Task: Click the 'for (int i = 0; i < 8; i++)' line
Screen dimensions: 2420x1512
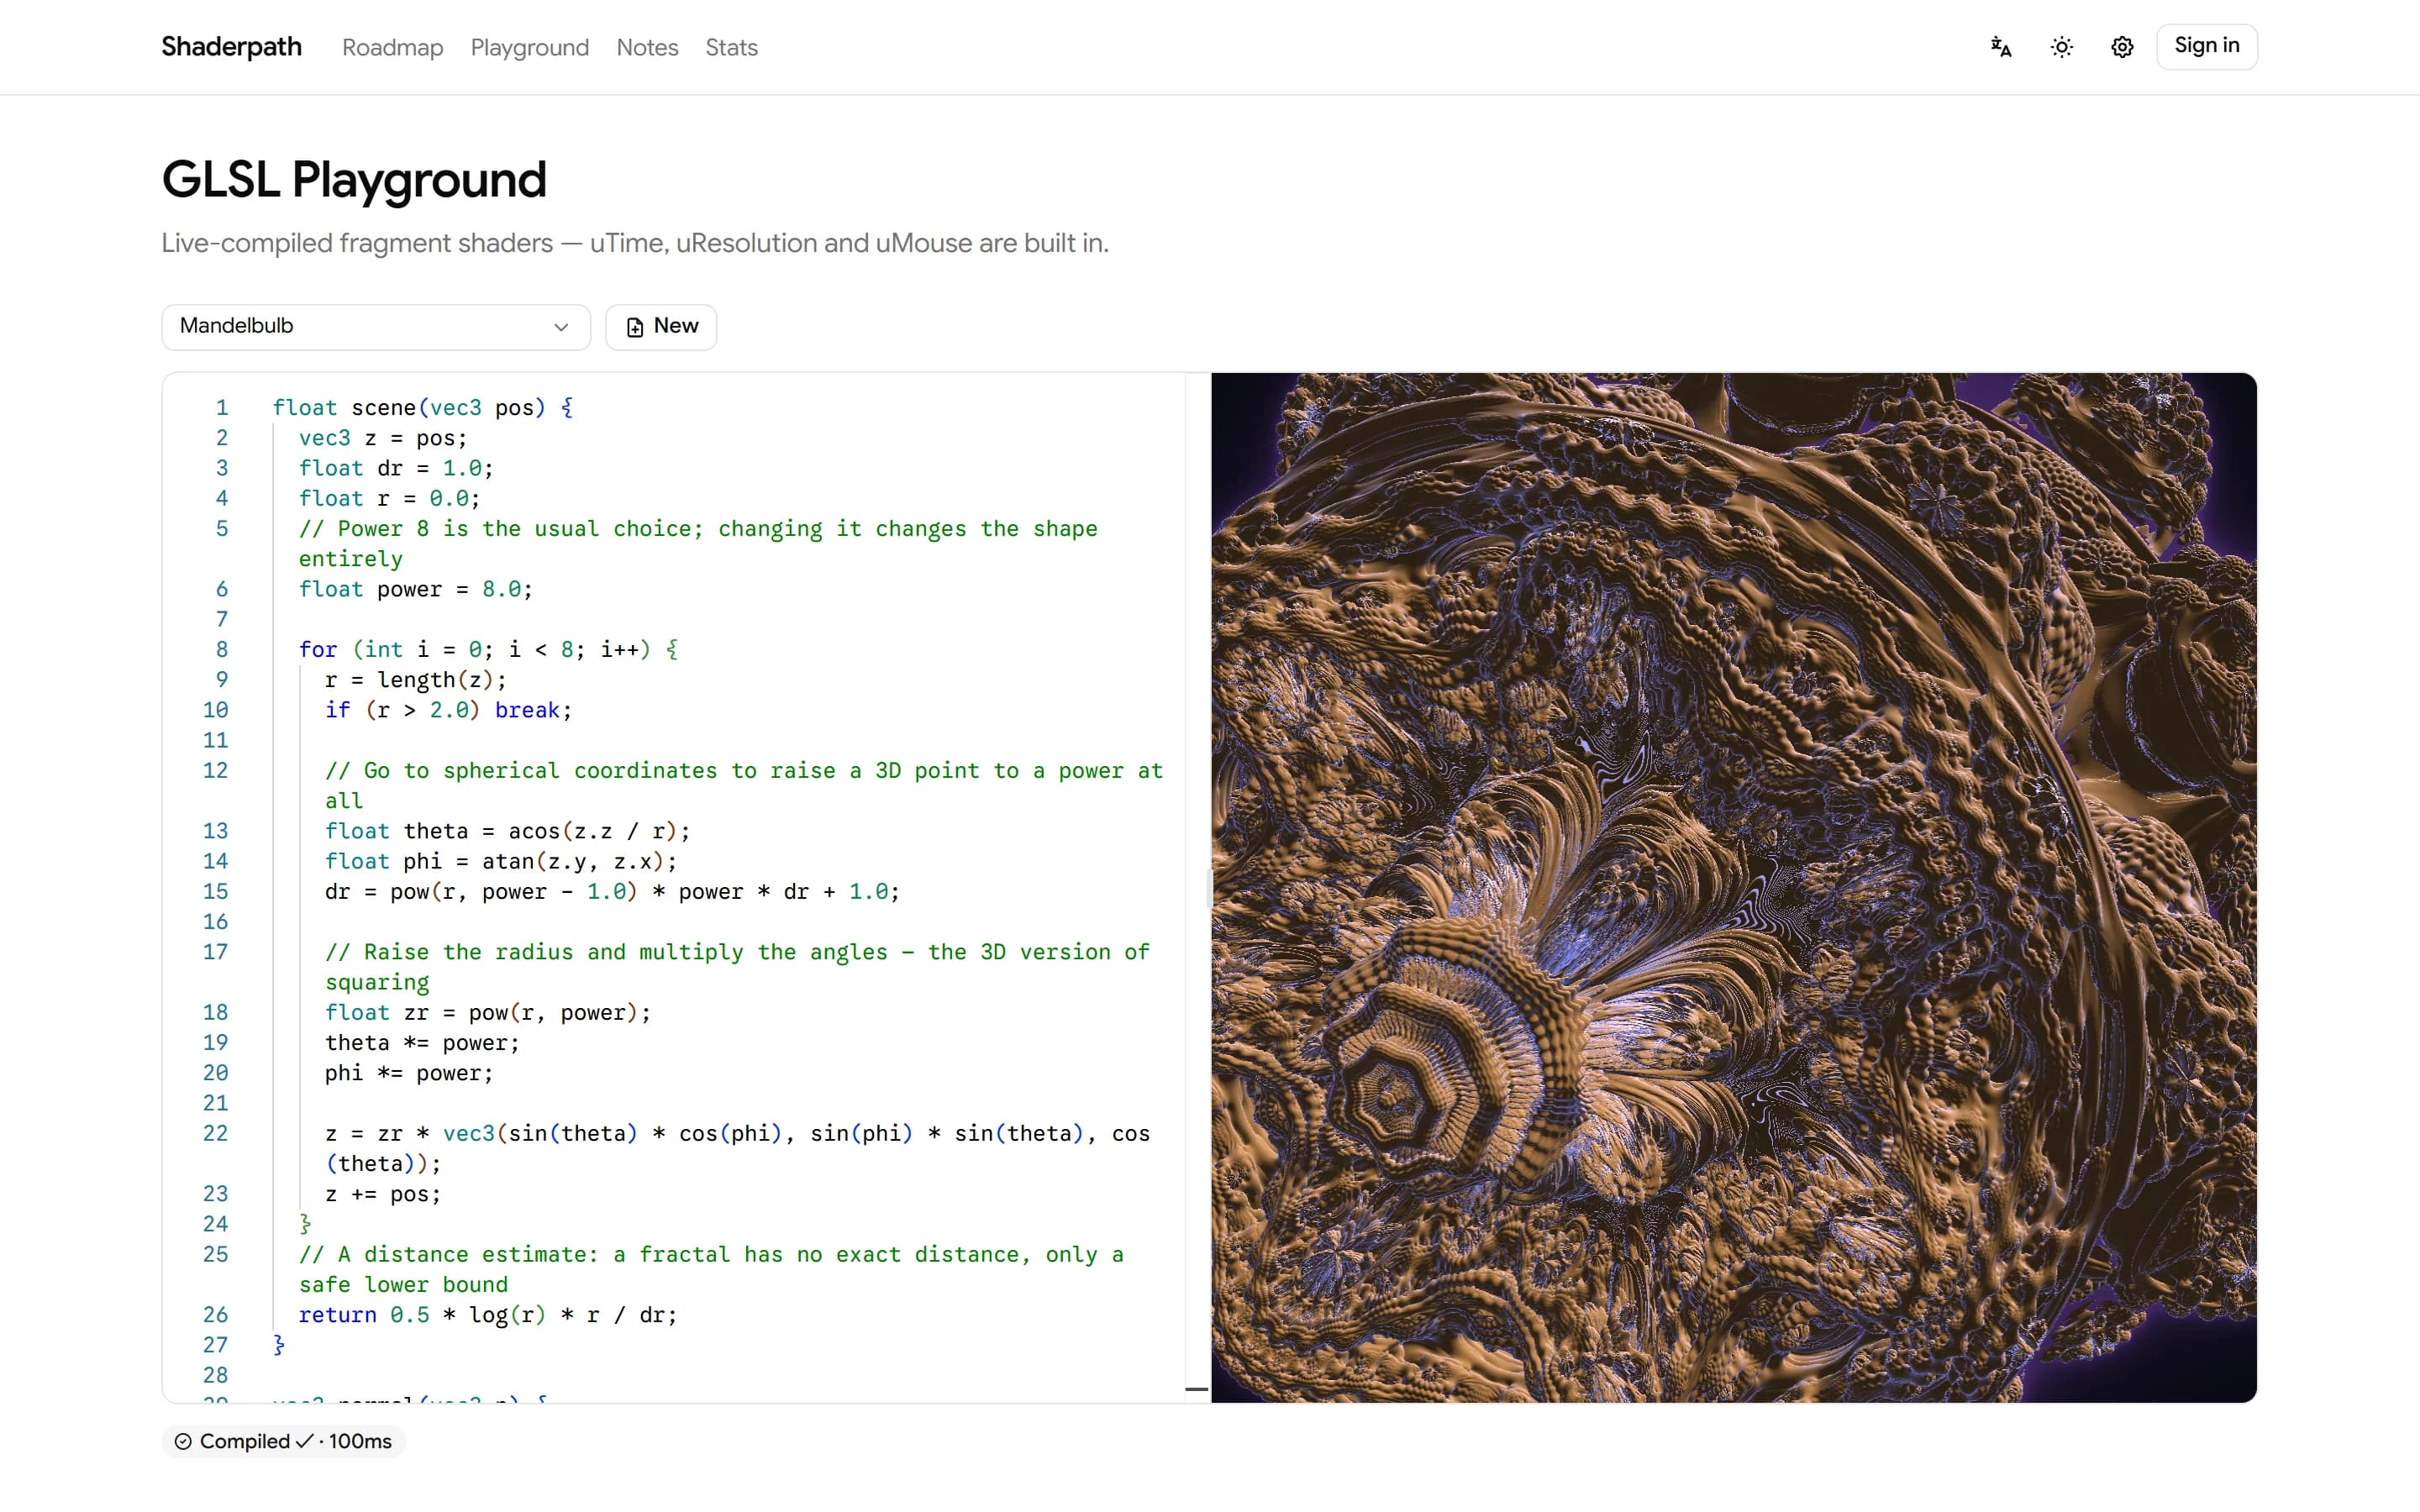Action: pos(488,650)
